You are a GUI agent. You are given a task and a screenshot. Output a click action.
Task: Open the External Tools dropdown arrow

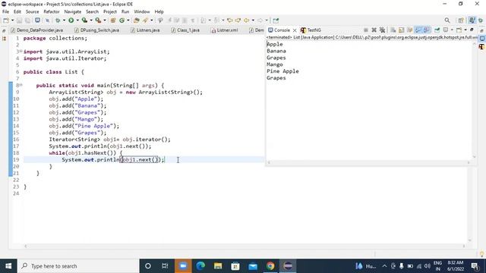click(105, 20)
